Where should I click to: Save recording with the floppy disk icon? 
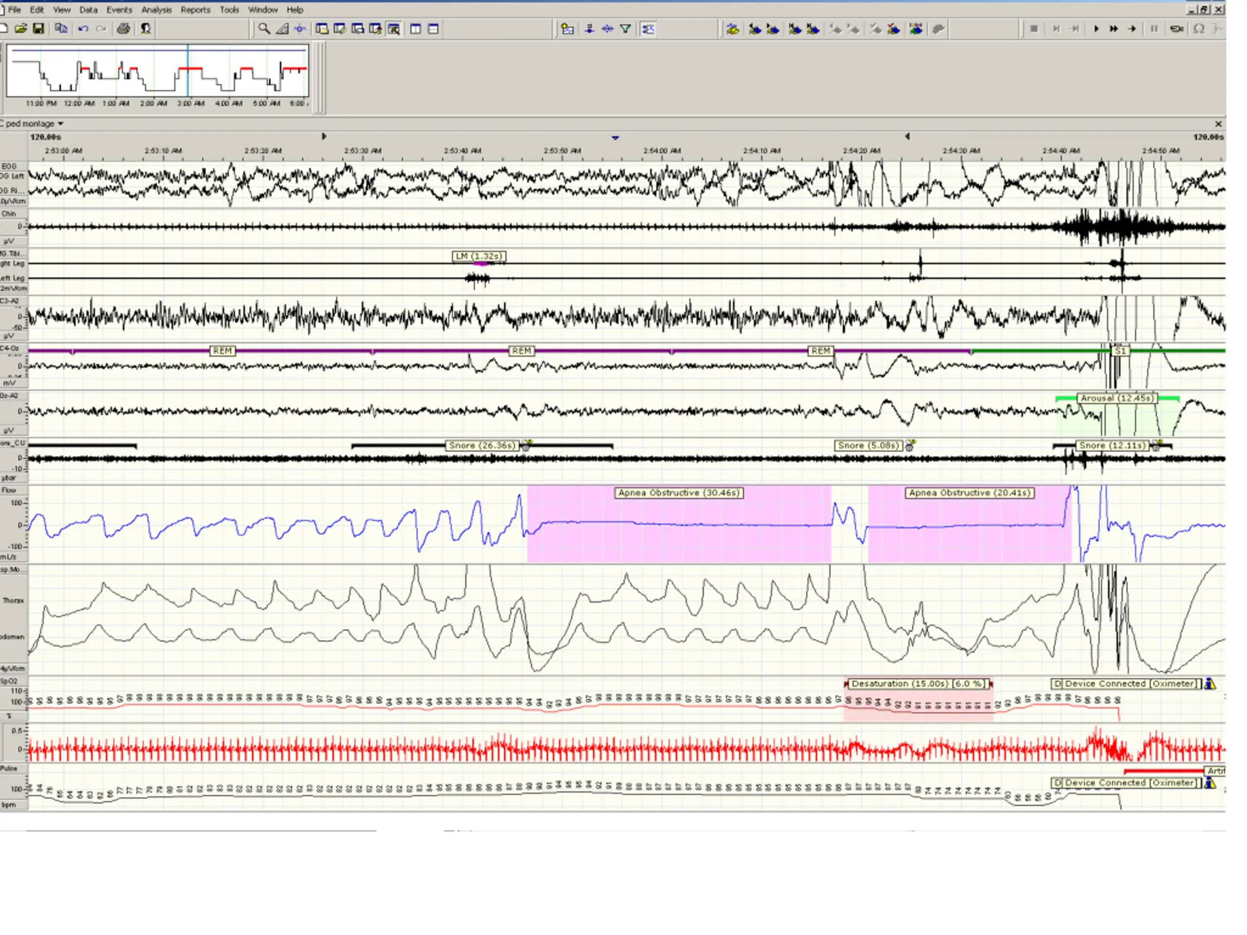click(38, 29)
